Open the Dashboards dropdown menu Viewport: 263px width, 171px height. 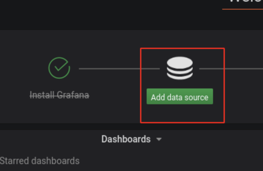pos(131,139)
